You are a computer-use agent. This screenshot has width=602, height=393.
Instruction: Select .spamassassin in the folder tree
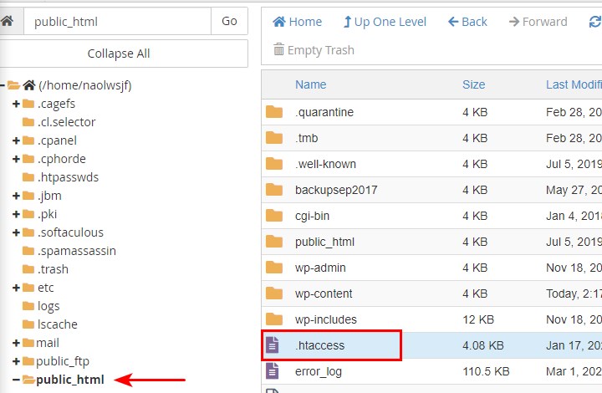[76, 251]
